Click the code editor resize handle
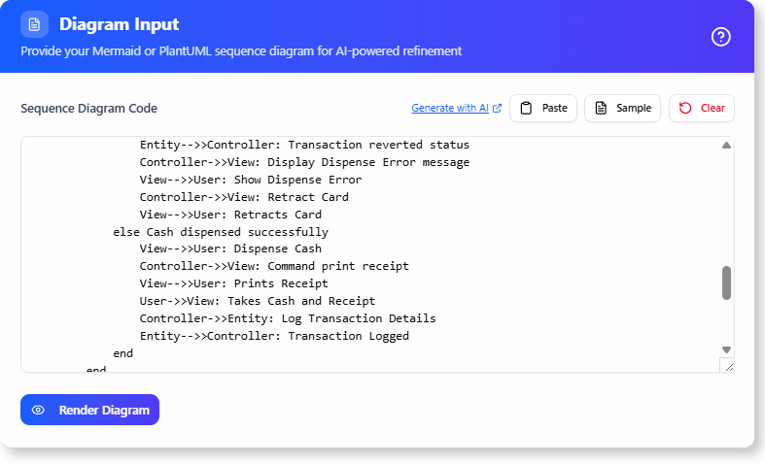Viewport: 765px width, 464px height. pos(726,365)
